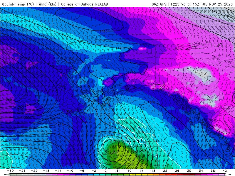Screen dimensions: 235x176
Task: Click the 1500 contour label over the cyan ocean area
Action: coord(151,102)
